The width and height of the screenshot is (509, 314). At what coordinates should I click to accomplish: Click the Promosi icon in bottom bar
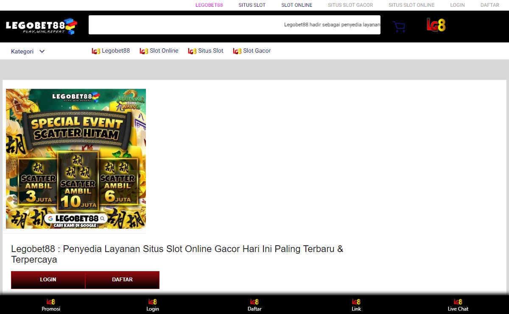pyautogui.click(x=51, y=302)
